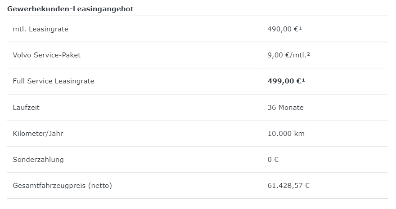Viewport: 396px width, 209px height.
Task: Select the Kilometer/Jahr label
Action: tap(38, 134)
